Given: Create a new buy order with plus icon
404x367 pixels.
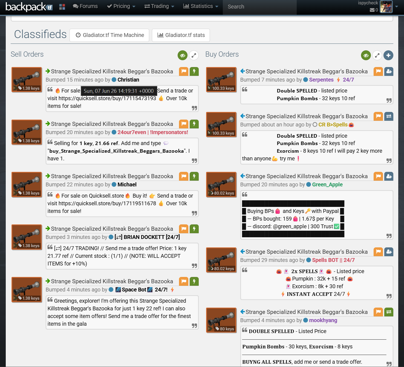Looking at the screenshot, I should pos(388,56).
